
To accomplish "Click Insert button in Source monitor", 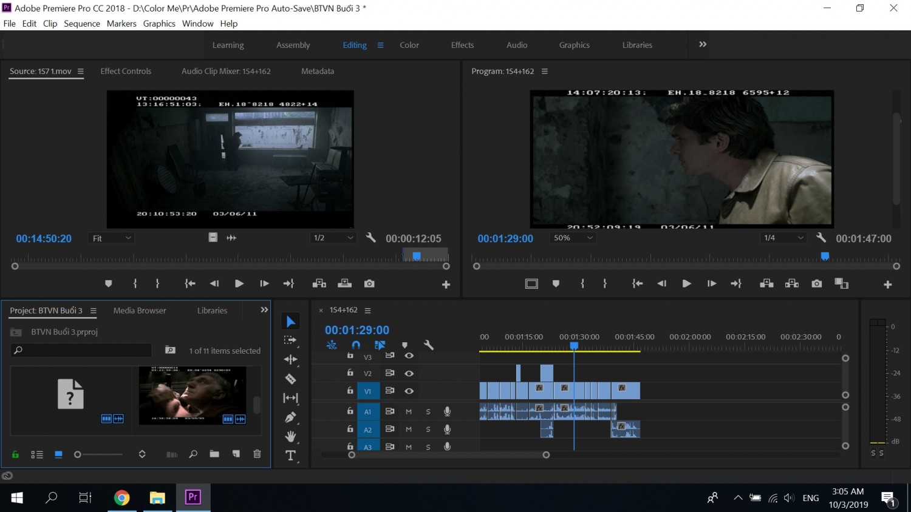I will [x=319, y=283].
